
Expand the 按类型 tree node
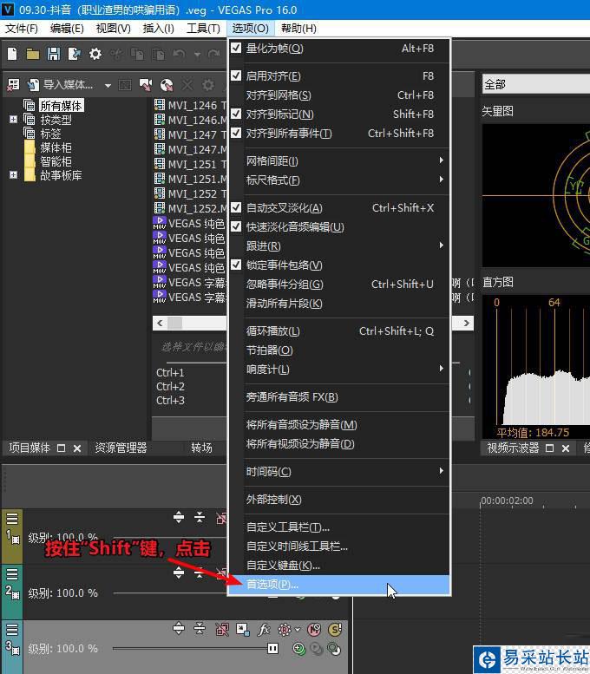[13, 120]
